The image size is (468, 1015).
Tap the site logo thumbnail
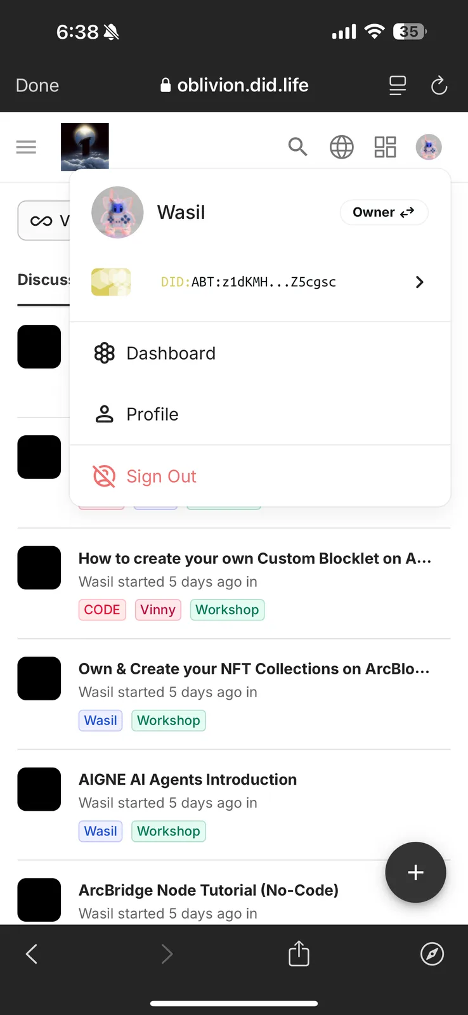click(85, 147)
